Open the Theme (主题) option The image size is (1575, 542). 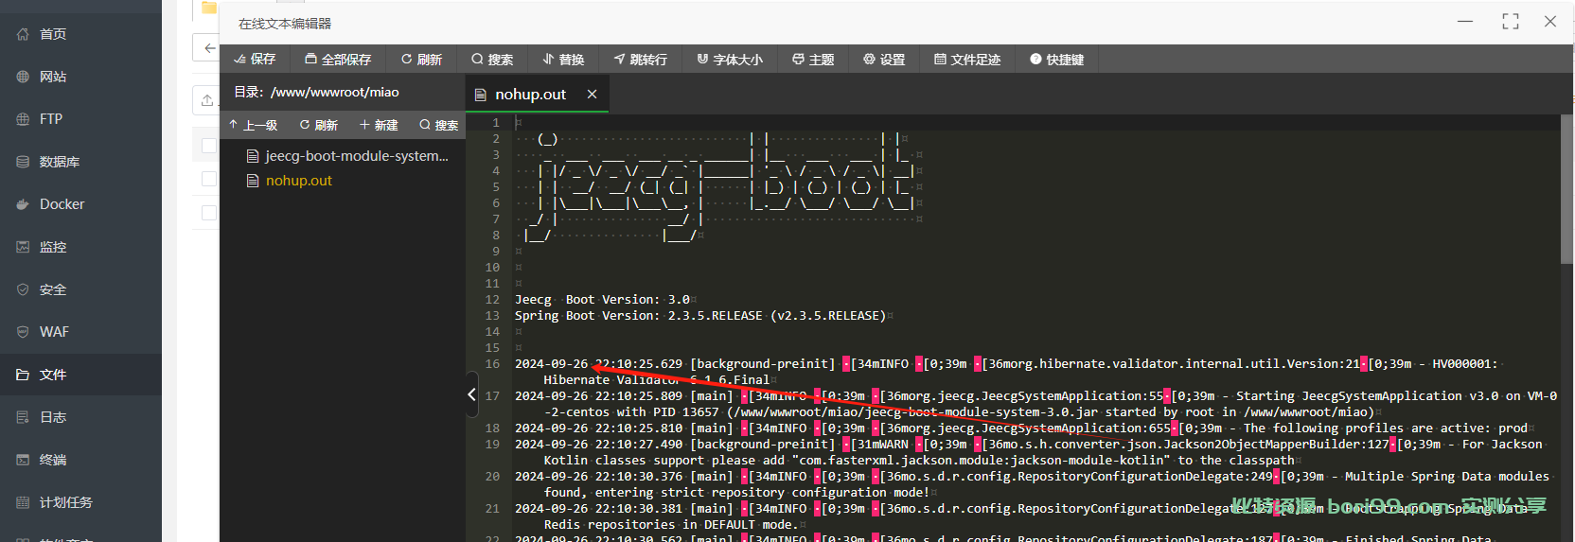[x=813, y=59]
